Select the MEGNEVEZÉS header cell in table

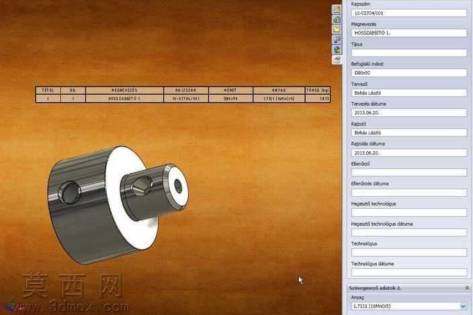[x=124, y=90]
